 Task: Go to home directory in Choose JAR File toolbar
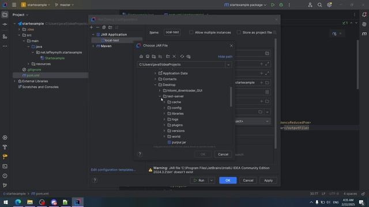point(141,56)
